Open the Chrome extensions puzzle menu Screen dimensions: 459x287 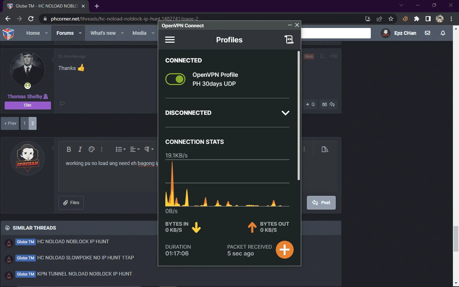416,19
